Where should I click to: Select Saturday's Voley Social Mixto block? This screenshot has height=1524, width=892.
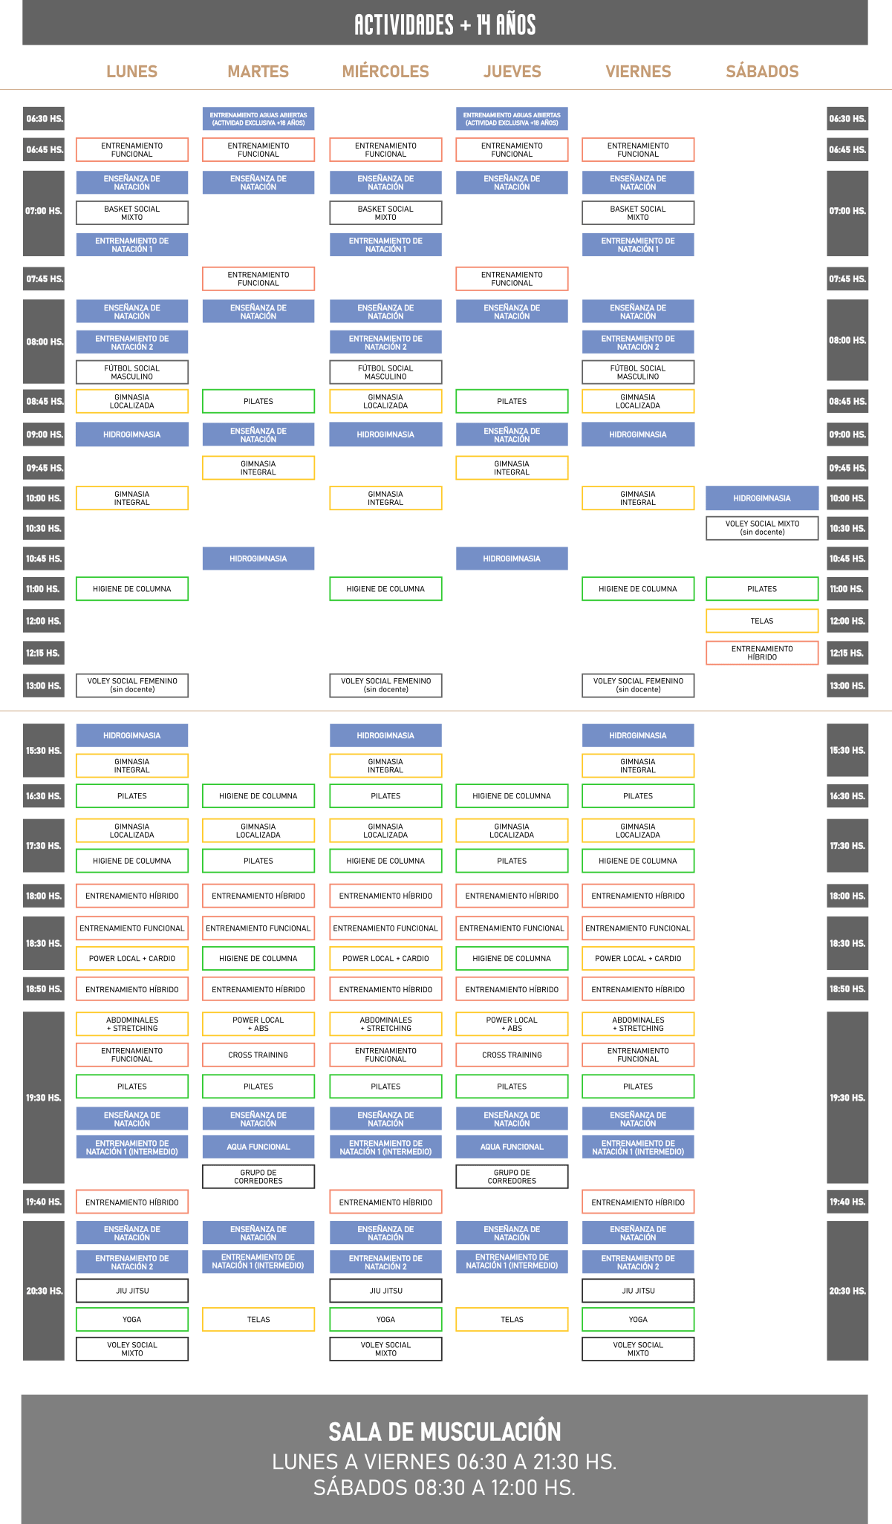[x=762, y=528]
